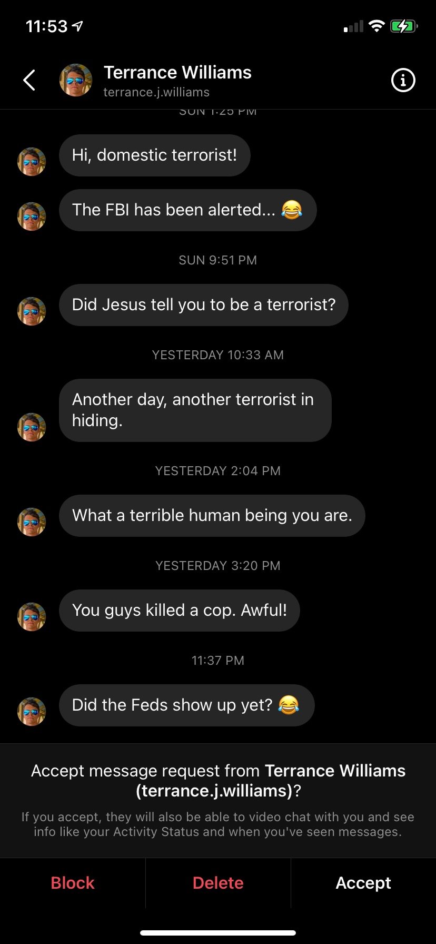Tap the "You guys killed a cop. Awful!" message

(x=179, y=611)
